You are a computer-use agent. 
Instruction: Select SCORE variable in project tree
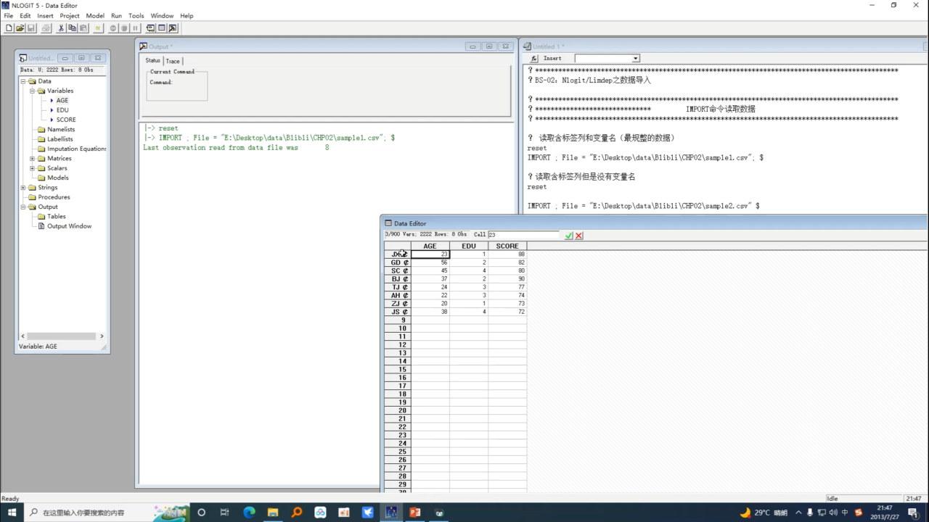[x=66, y=120]
